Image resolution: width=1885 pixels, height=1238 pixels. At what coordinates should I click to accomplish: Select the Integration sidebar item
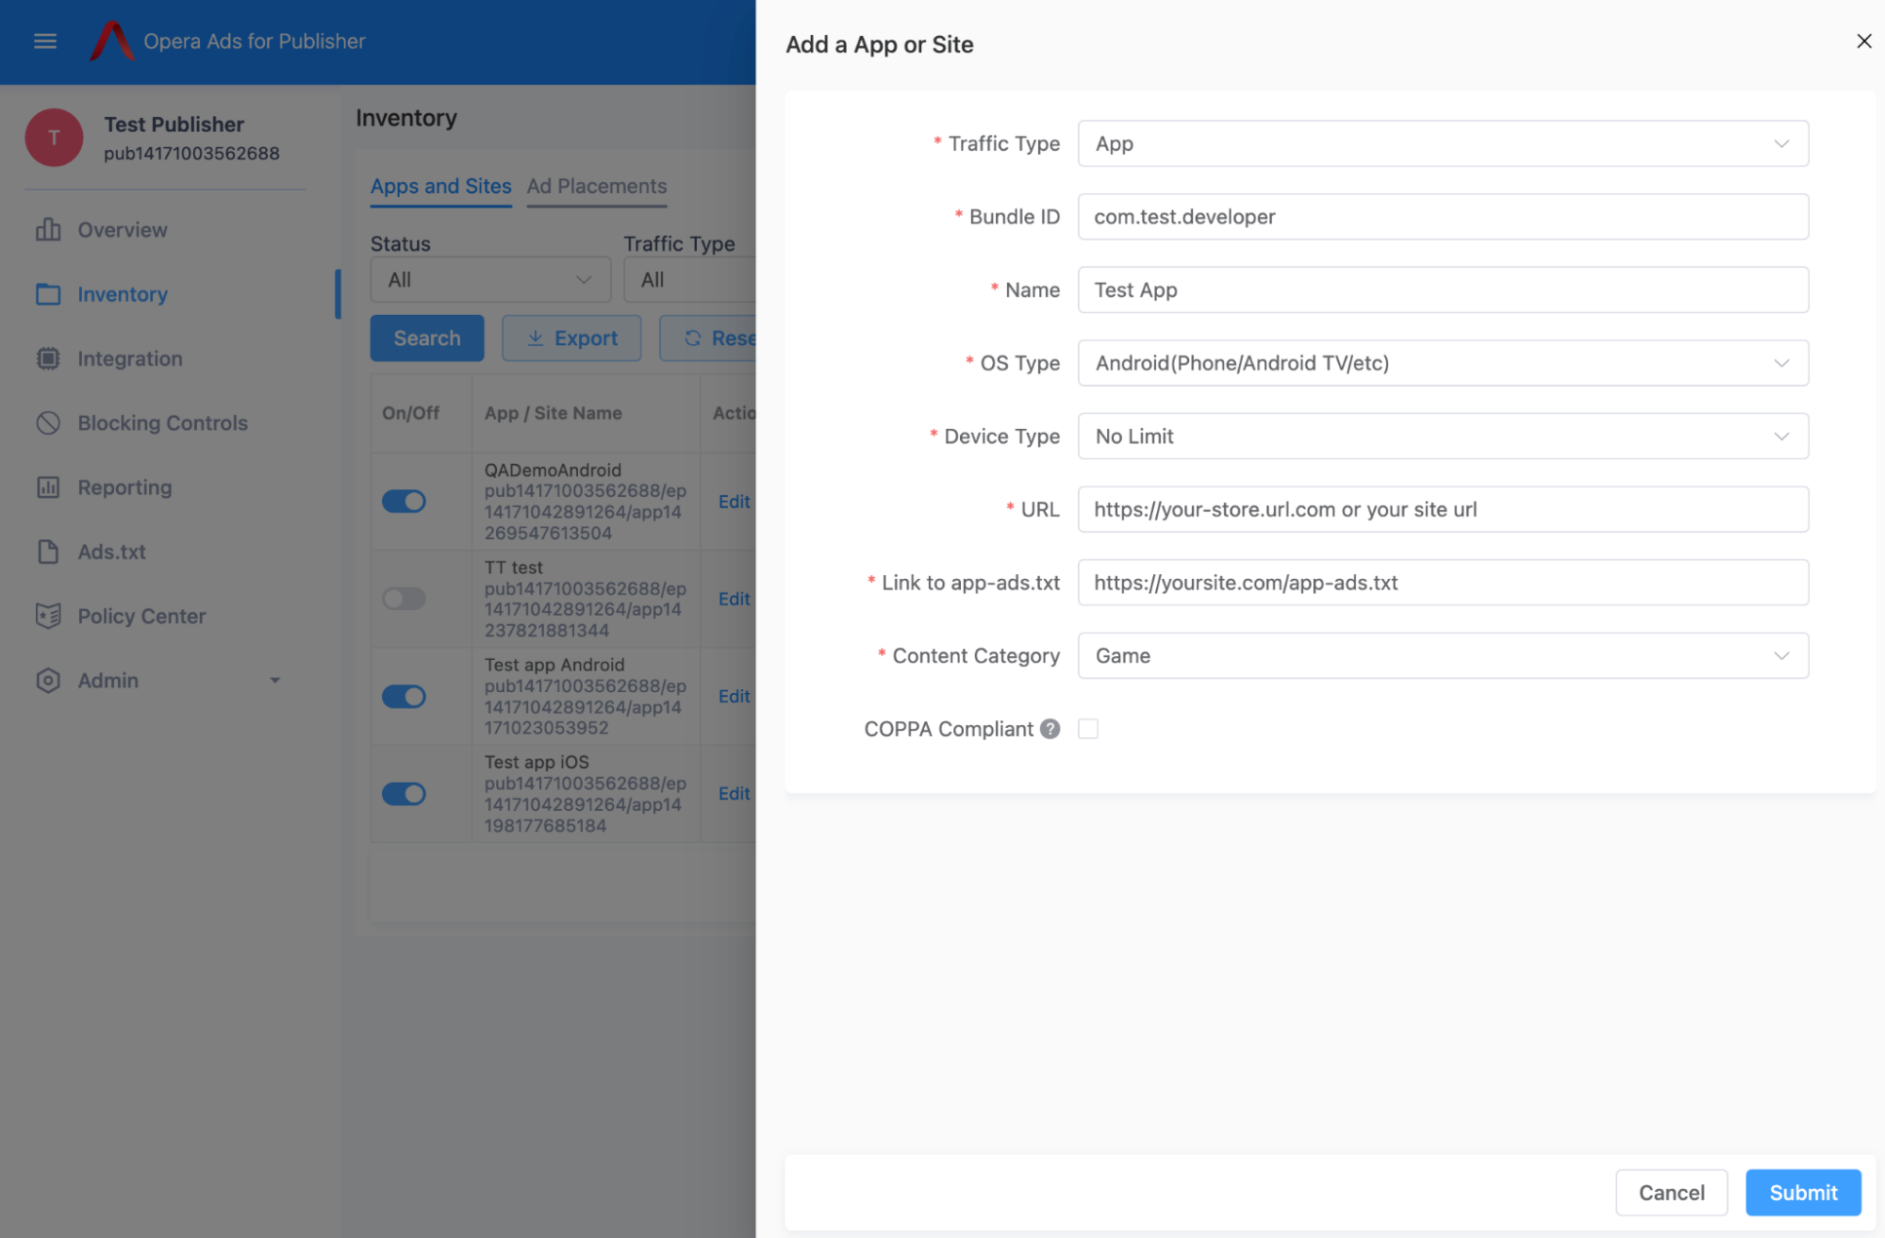[129, 358]
